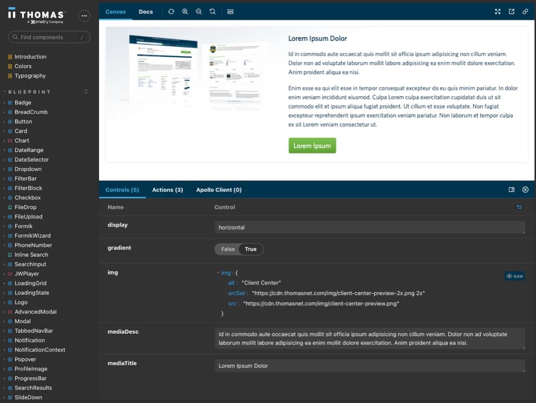The height and width of the screenshot is (403, 536).
Task: Toggle RAW view of img object
Action: 514,276
